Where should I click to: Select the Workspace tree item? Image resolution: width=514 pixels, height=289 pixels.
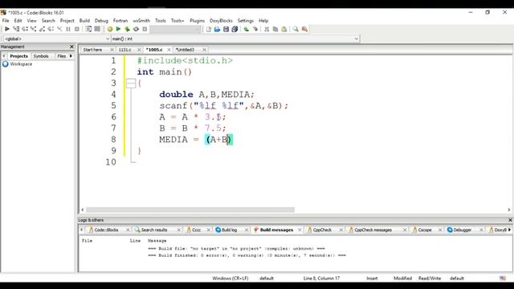click(21, 64)
